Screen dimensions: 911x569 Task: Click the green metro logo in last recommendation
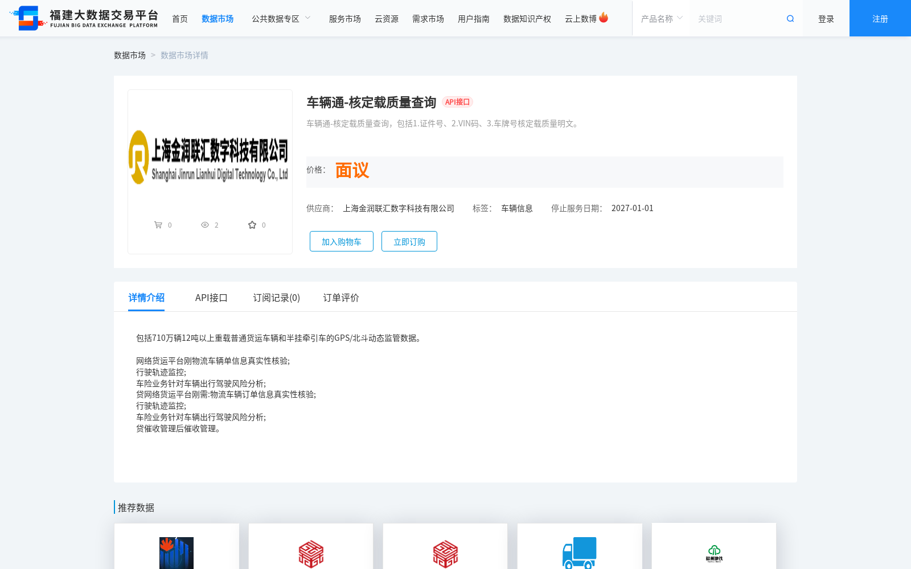pyautogui.click(x=713, y=552)
